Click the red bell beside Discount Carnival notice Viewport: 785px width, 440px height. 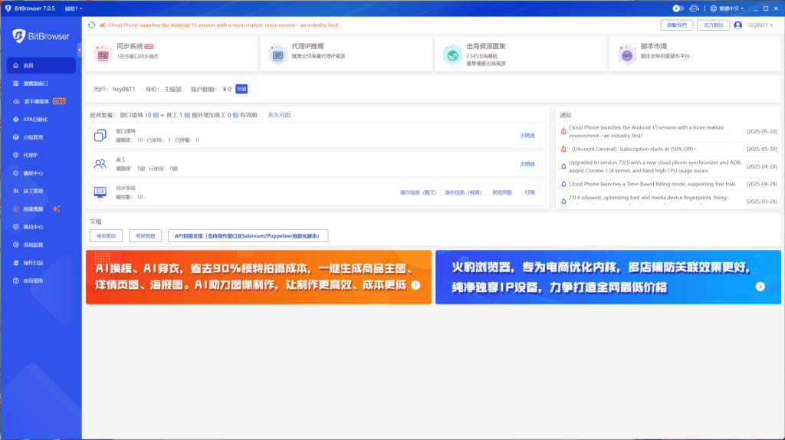click(x=563, y=149)
